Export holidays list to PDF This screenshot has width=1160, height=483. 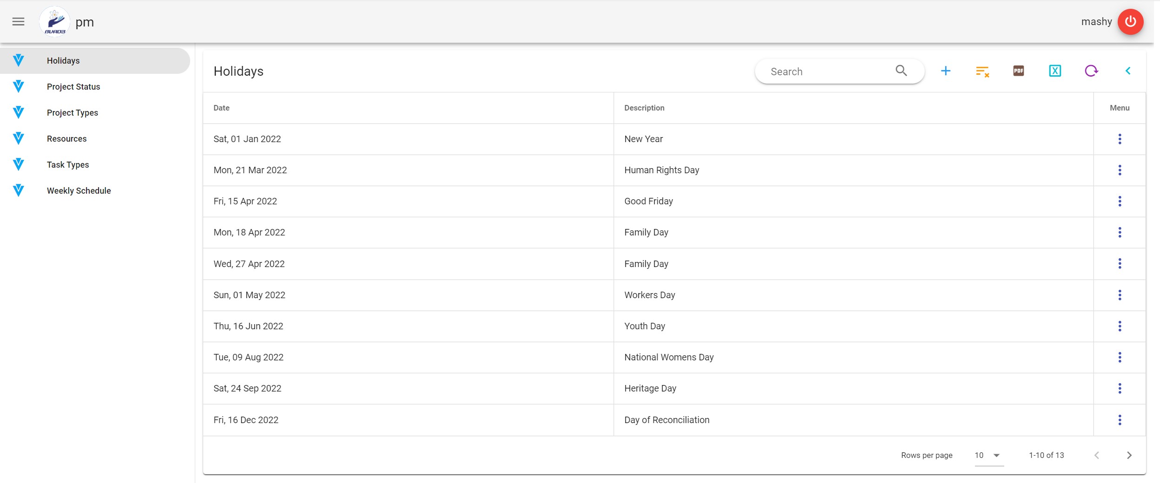click(x=1018, y=71)
